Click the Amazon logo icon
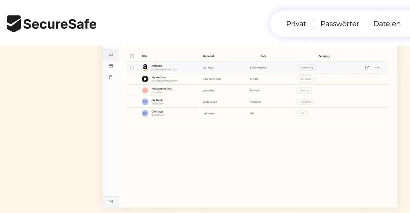 pos(145,68)
